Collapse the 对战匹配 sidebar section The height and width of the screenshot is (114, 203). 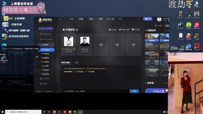pyautogui.click(x=46, y=45)
